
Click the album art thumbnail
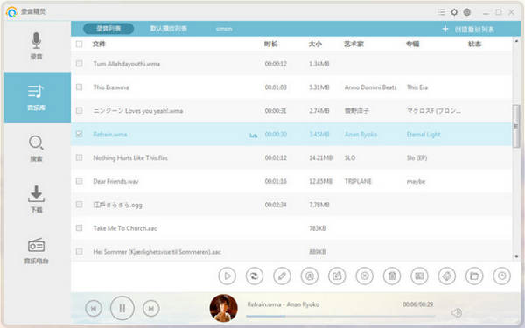pyautogui.click(x=224, y=308)
